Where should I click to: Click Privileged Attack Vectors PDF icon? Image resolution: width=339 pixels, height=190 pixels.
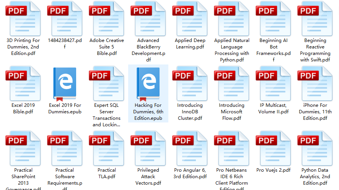148,148
